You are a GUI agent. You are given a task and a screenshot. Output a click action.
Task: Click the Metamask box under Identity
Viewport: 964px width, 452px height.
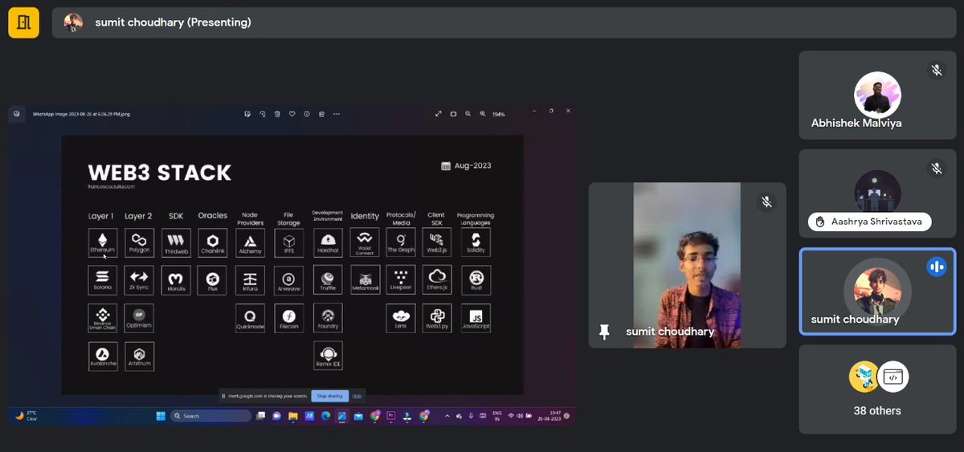click(366, 280)
